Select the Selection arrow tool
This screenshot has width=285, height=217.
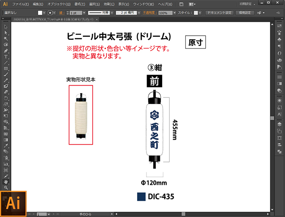6,28
